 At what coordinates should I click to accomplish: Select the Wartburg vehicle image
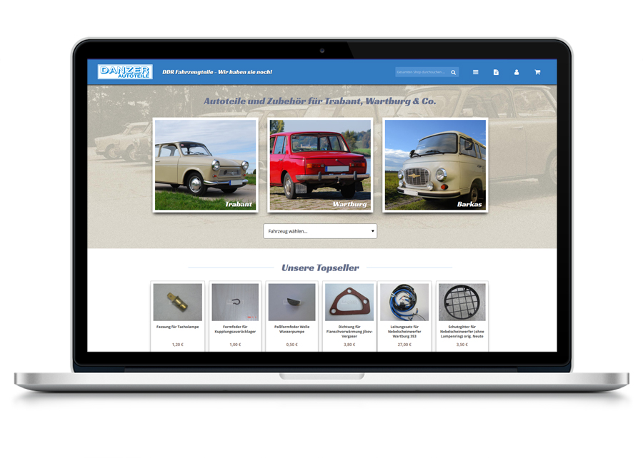[x=320, y=165]
